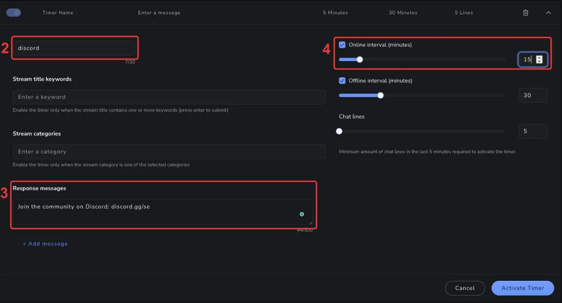Focus the Stream title keywords input

point(169,97)
